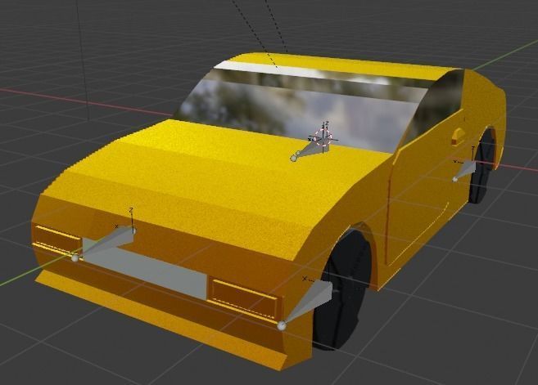Viewport: 538px width, 385px height.
Task: Select the front bumper spoiler lip
Action: [161, 320]
